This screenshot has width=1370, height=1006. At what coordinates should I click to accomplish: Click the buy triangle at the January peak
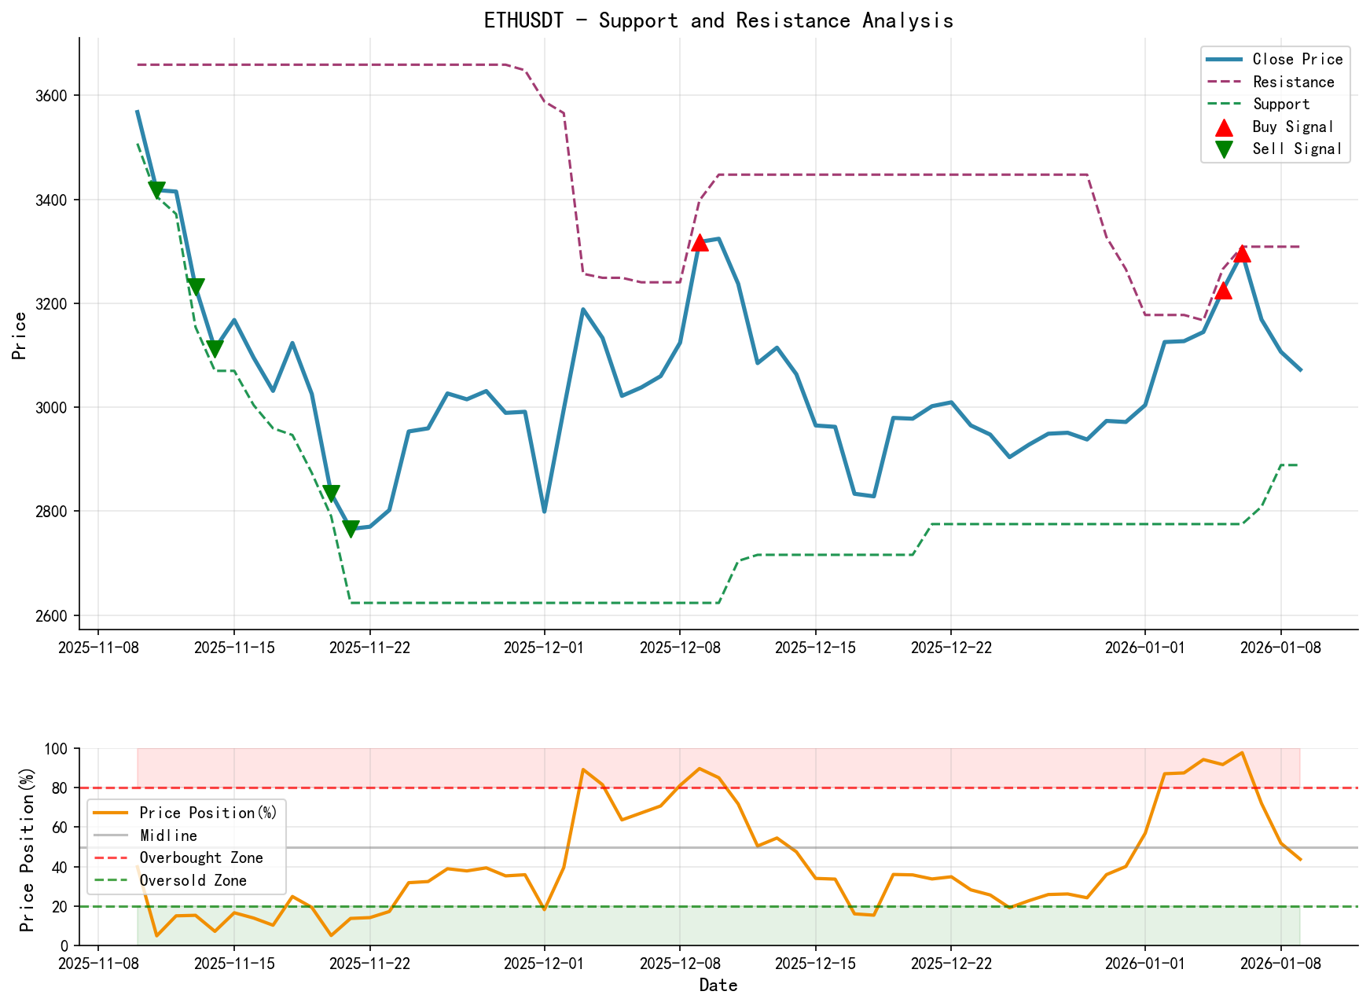1243,255
